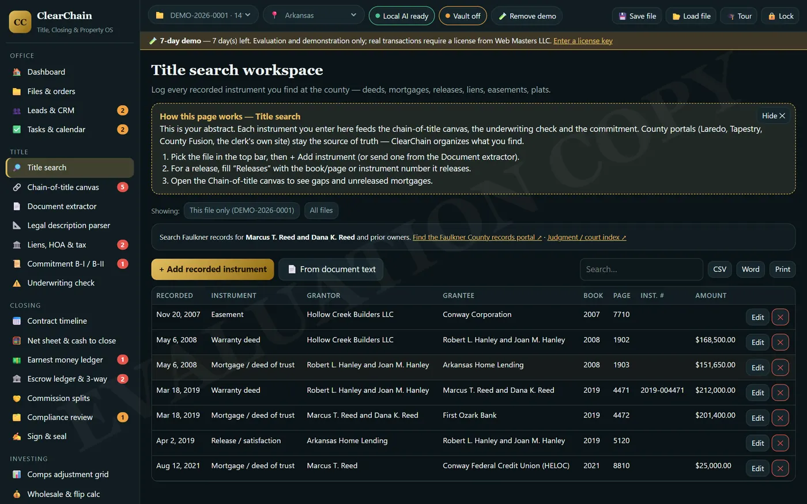Export the instrument table as CSV
Image resolution: width=807 pixels, height=504 pixels.
tap(719, 269)
